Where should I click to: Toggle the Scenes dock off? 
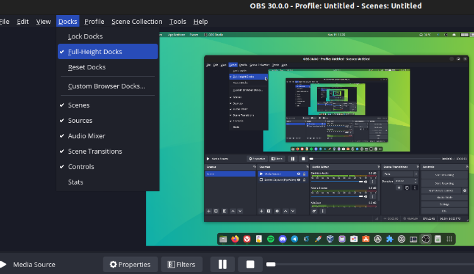coord(108,105)
